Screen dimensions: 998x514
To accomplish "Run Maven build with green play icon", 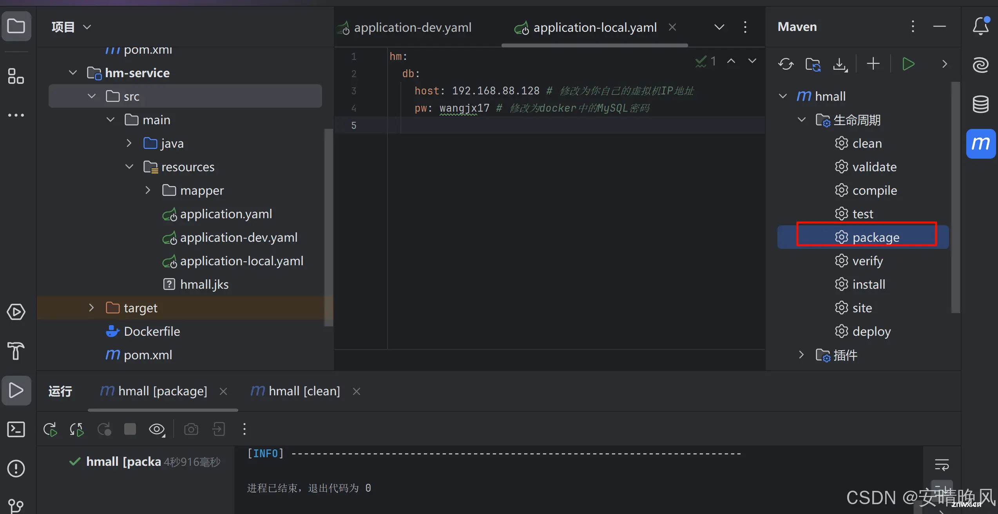I will (x=908, y=63).
